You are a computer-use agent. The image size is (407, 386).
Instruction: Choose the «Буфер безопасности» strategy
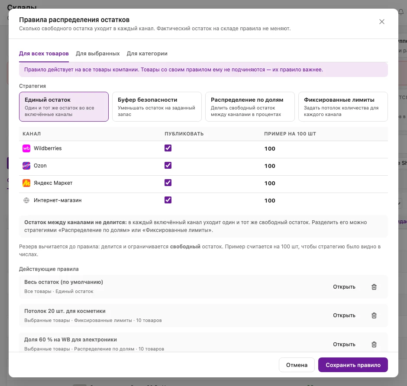click(x=157, y=106)
